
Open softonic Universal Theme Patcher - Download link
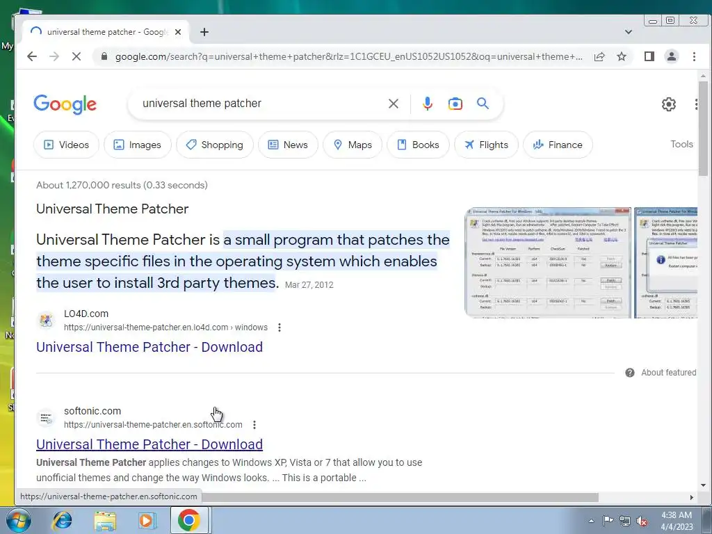click(x=149, y=444)
